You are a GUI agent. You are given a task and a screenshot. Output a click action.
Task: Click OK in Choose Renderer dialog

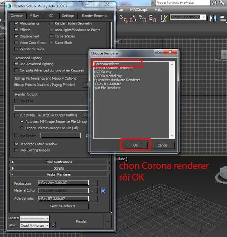coord(135,145)
